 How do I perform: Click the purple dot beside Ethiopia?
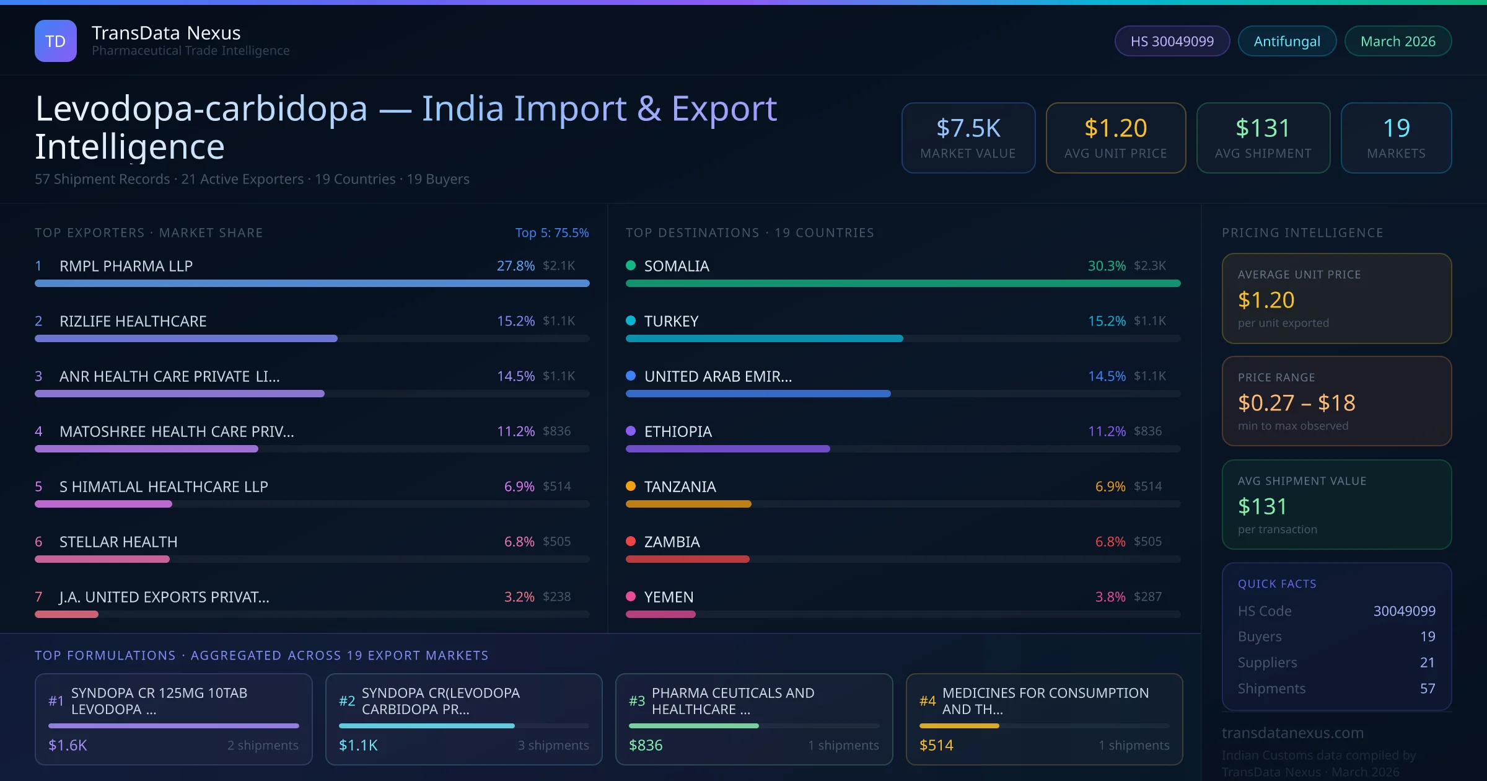tap(631, 431)
